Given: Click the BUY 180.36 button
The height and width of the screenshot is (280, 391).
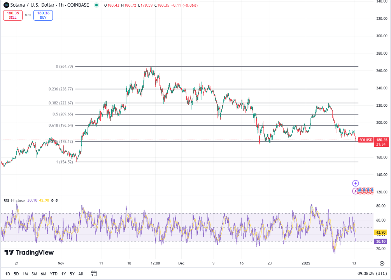Looking at the screenshot, I should (43, 15).
